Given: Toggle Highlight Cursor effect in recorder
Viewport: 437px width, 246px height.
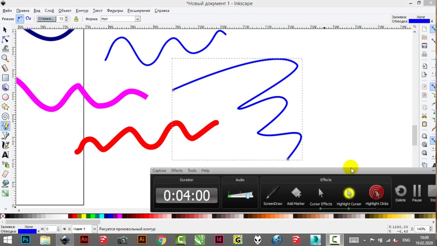Looking at the screenshot, I should (349, 196).
